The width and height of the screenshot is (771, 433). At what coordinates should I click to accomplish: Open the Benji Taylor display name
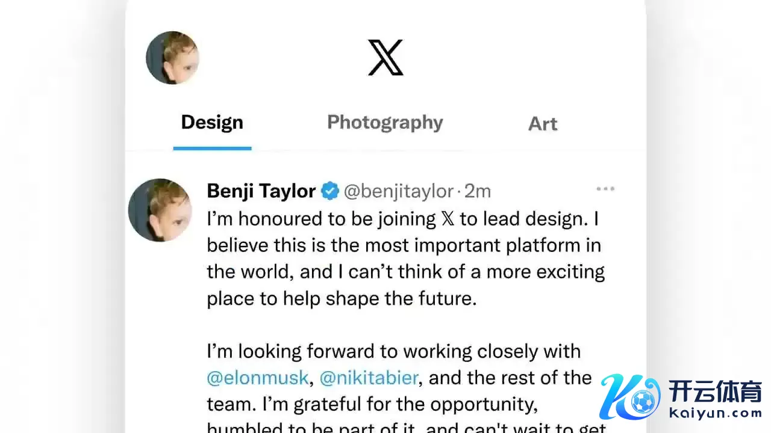pos(261,191)
